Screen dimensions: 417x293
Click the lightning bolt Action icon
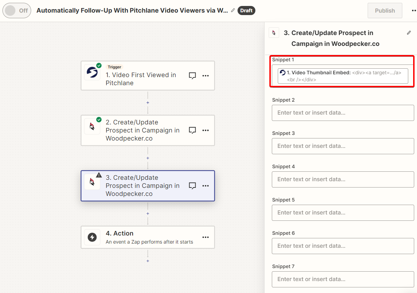tap(92, 237)
